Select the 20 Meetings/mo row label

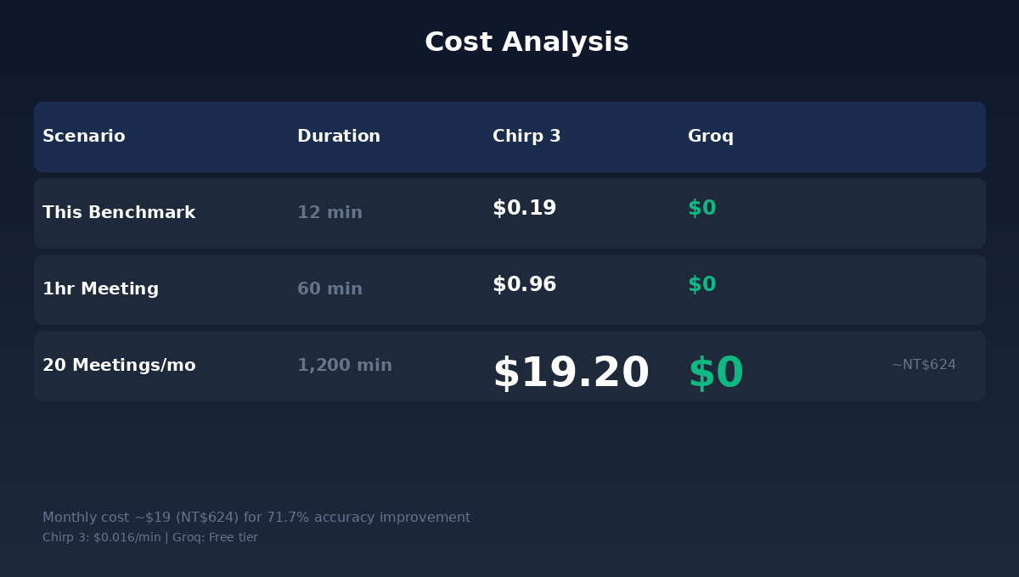click(x=119, y=366)
